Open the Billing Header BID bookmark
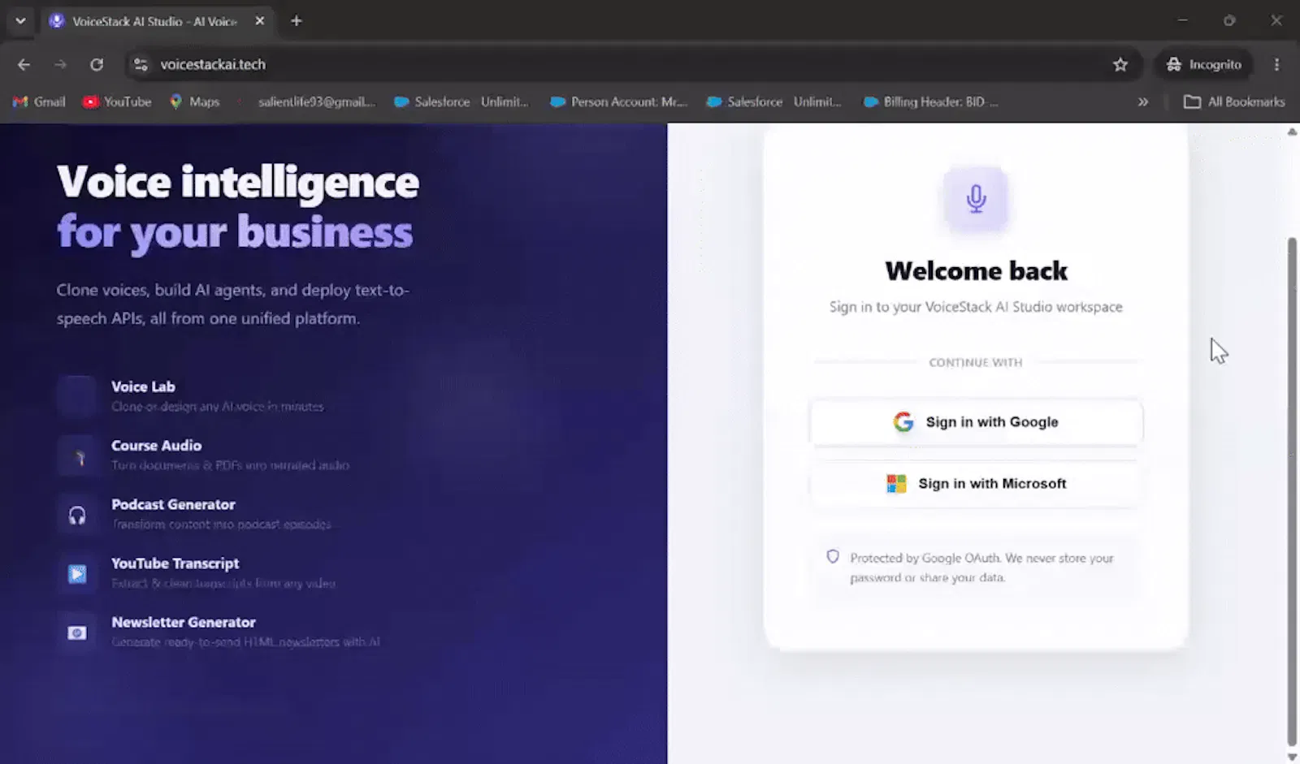1300x764 pixels. tap(931, 101)
